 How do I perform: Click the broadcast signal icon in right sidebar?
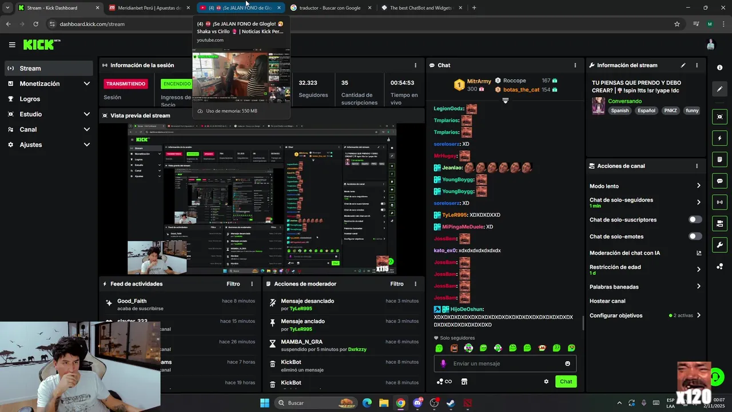[x=719, y=202]
